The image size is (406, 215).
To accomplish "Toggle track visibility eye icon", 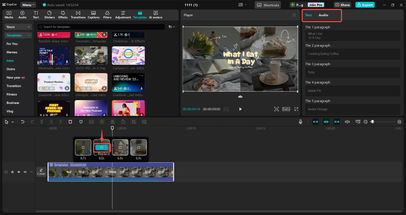I will (19, 172).
